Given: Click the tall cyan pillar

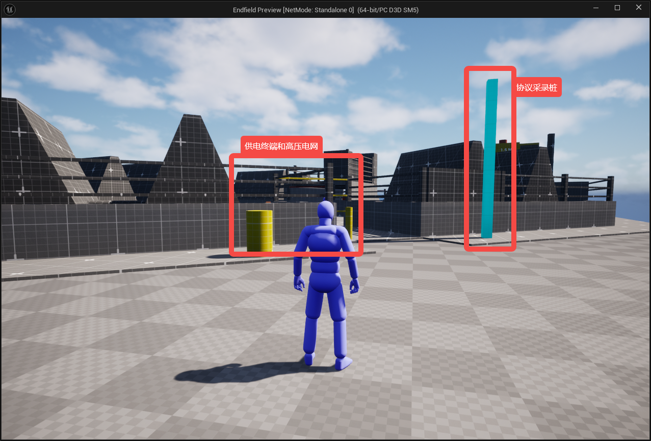Looking at the screenshot, I should coord(489,153).
